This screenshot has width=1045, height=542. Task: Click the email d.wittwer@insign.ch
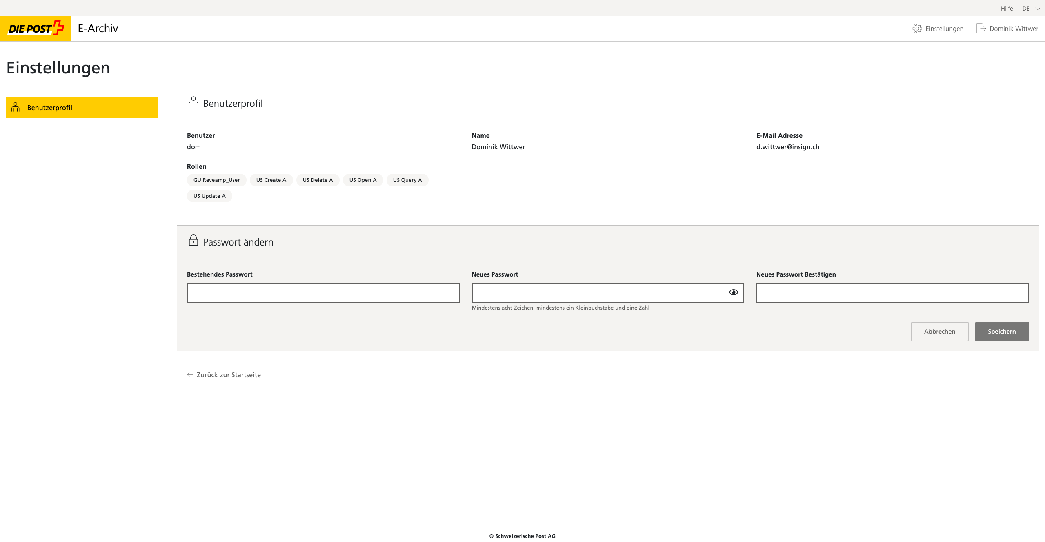787,147
